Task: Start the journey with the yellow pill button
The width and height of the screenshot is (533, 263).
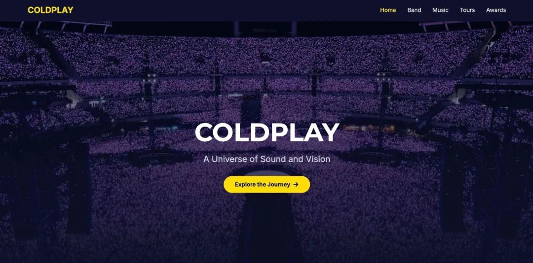Action: [x=267, y=185]
